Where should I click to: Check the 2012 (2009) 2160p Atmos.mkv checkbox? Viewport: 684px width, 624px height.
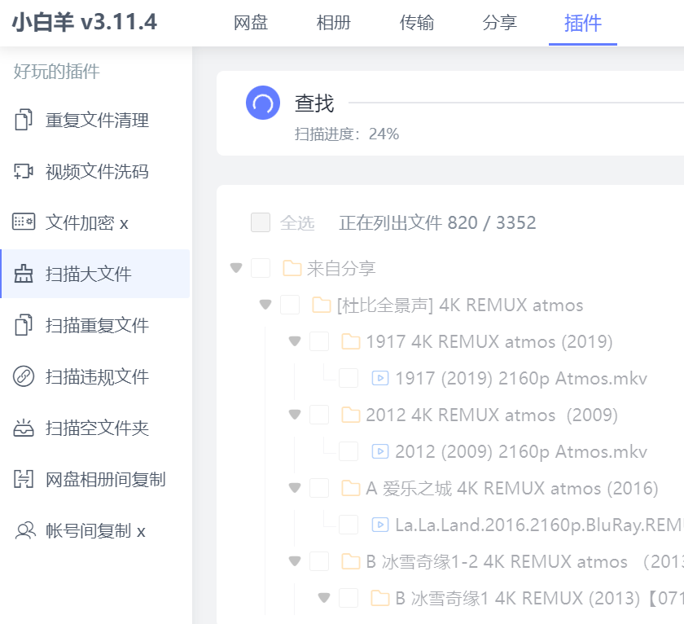(349, 451)
